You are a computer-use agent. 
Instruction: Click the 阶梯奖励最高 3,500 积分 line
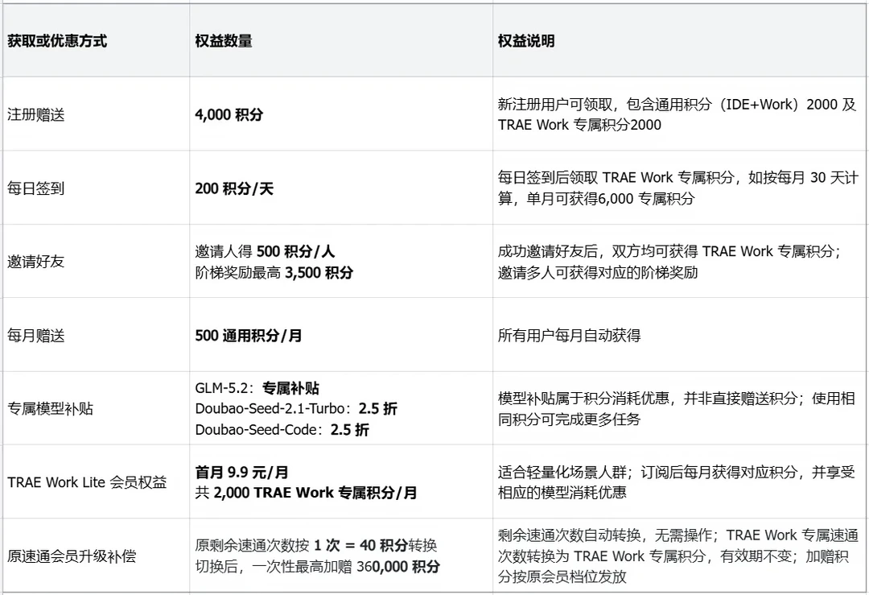274,273
